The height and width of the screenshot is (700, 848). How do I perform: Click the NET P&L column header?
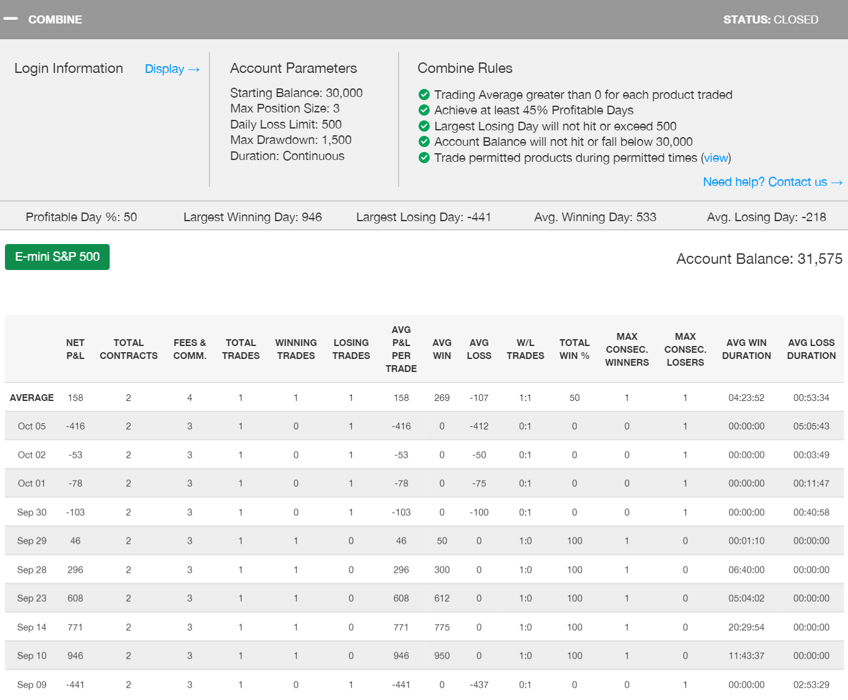[75, 349]
